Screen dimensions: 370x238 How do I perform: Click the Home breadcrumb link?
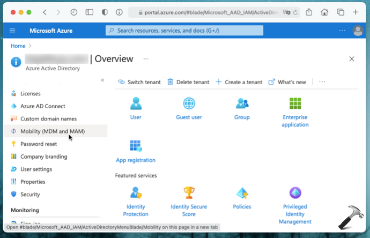[x=18, y=46]
